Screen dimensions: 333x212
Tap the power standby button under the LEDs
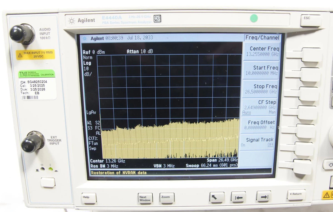[48, 182]
